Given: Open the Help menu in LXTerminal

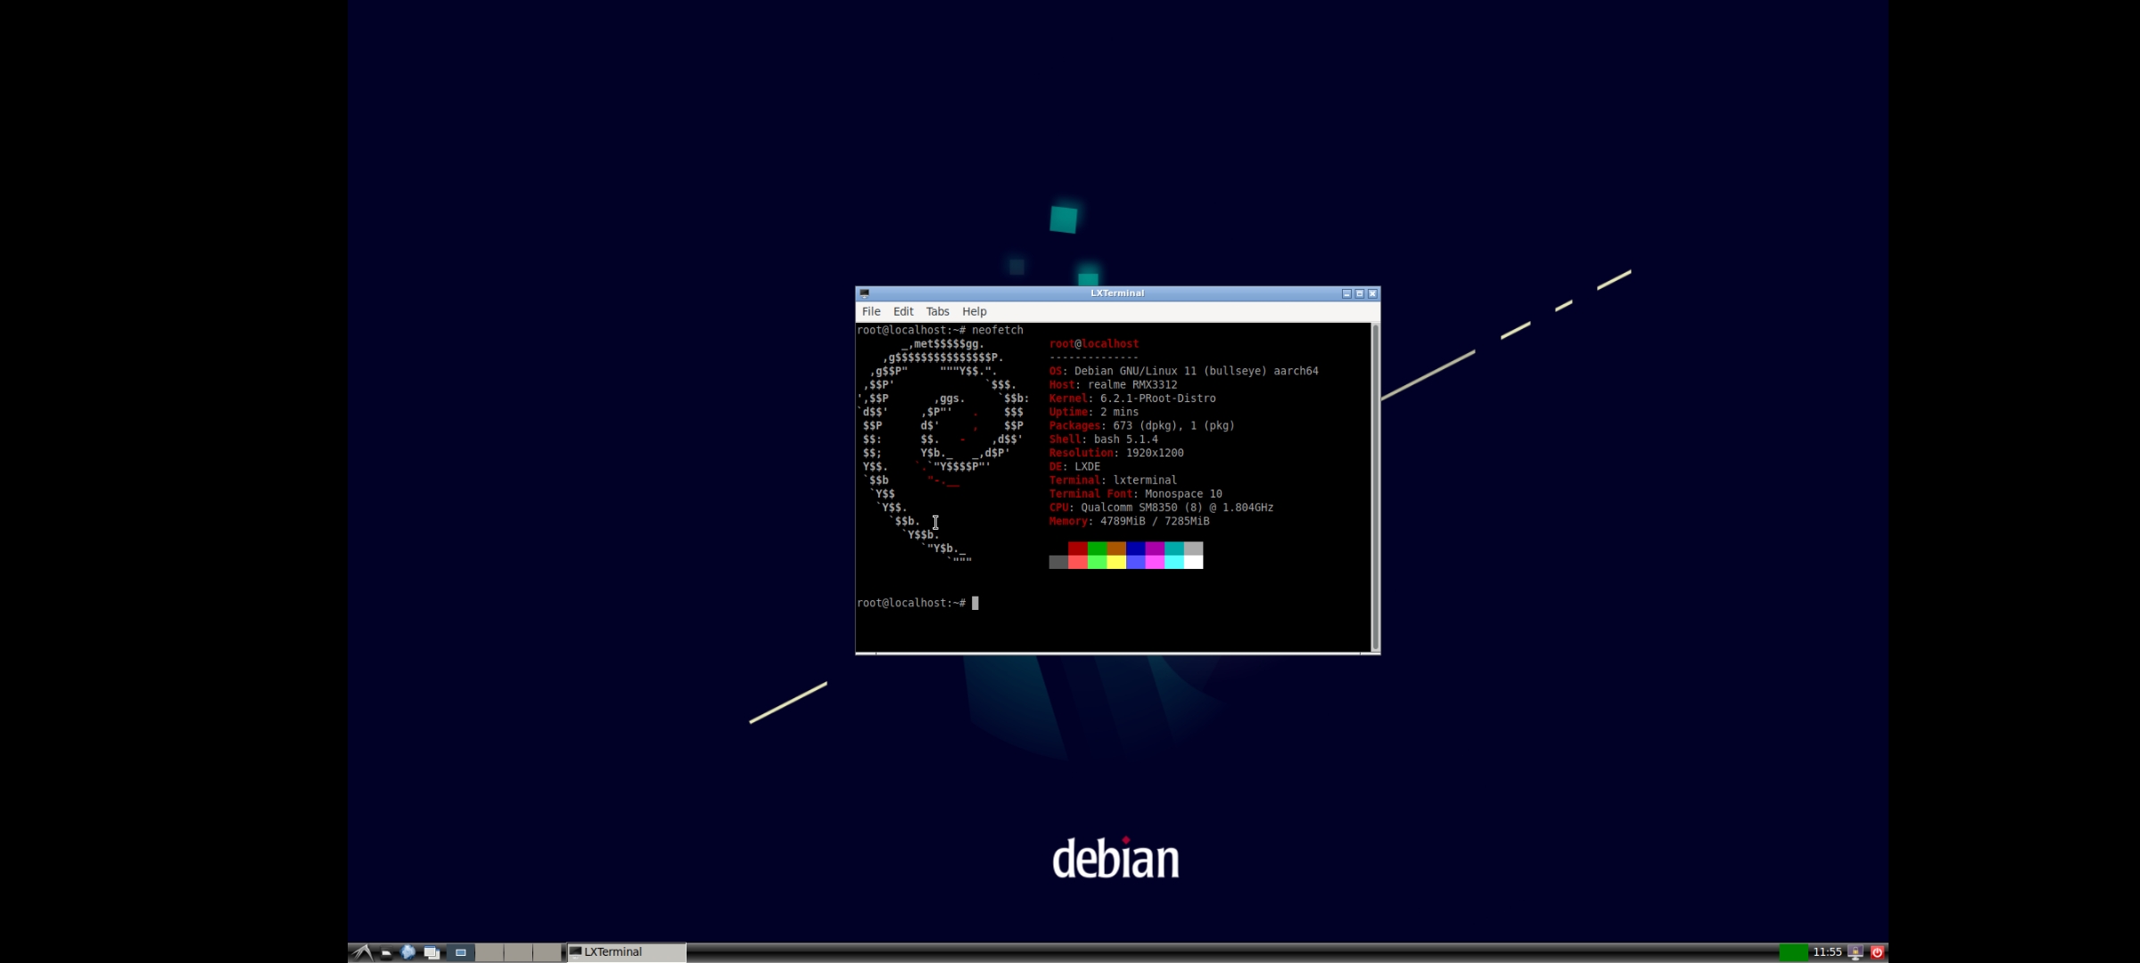Looking at the screenshot, I should (974, 311).
